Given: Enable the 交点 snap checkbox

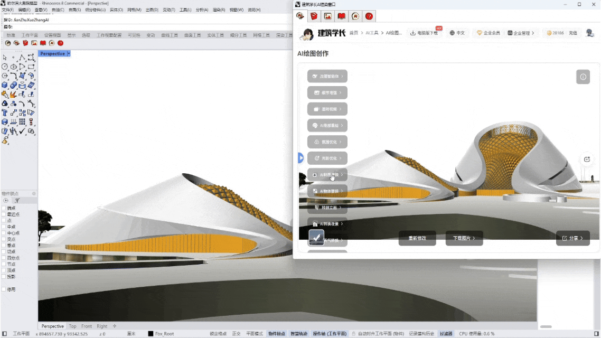Looking at the screenshot, I should click(4, 239).
